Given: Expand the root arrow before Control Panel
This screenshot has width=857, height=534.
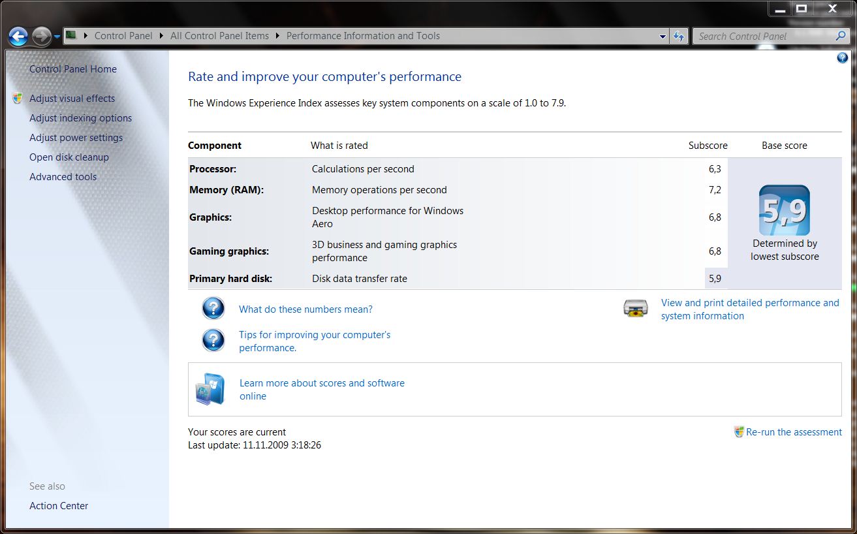Looking at the screenshot, I should [86, 36].
